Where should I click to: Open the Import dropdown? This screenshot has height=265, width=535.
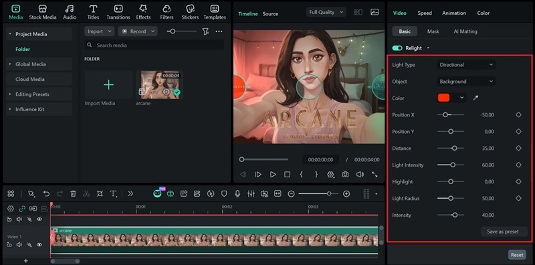[99, 31]
